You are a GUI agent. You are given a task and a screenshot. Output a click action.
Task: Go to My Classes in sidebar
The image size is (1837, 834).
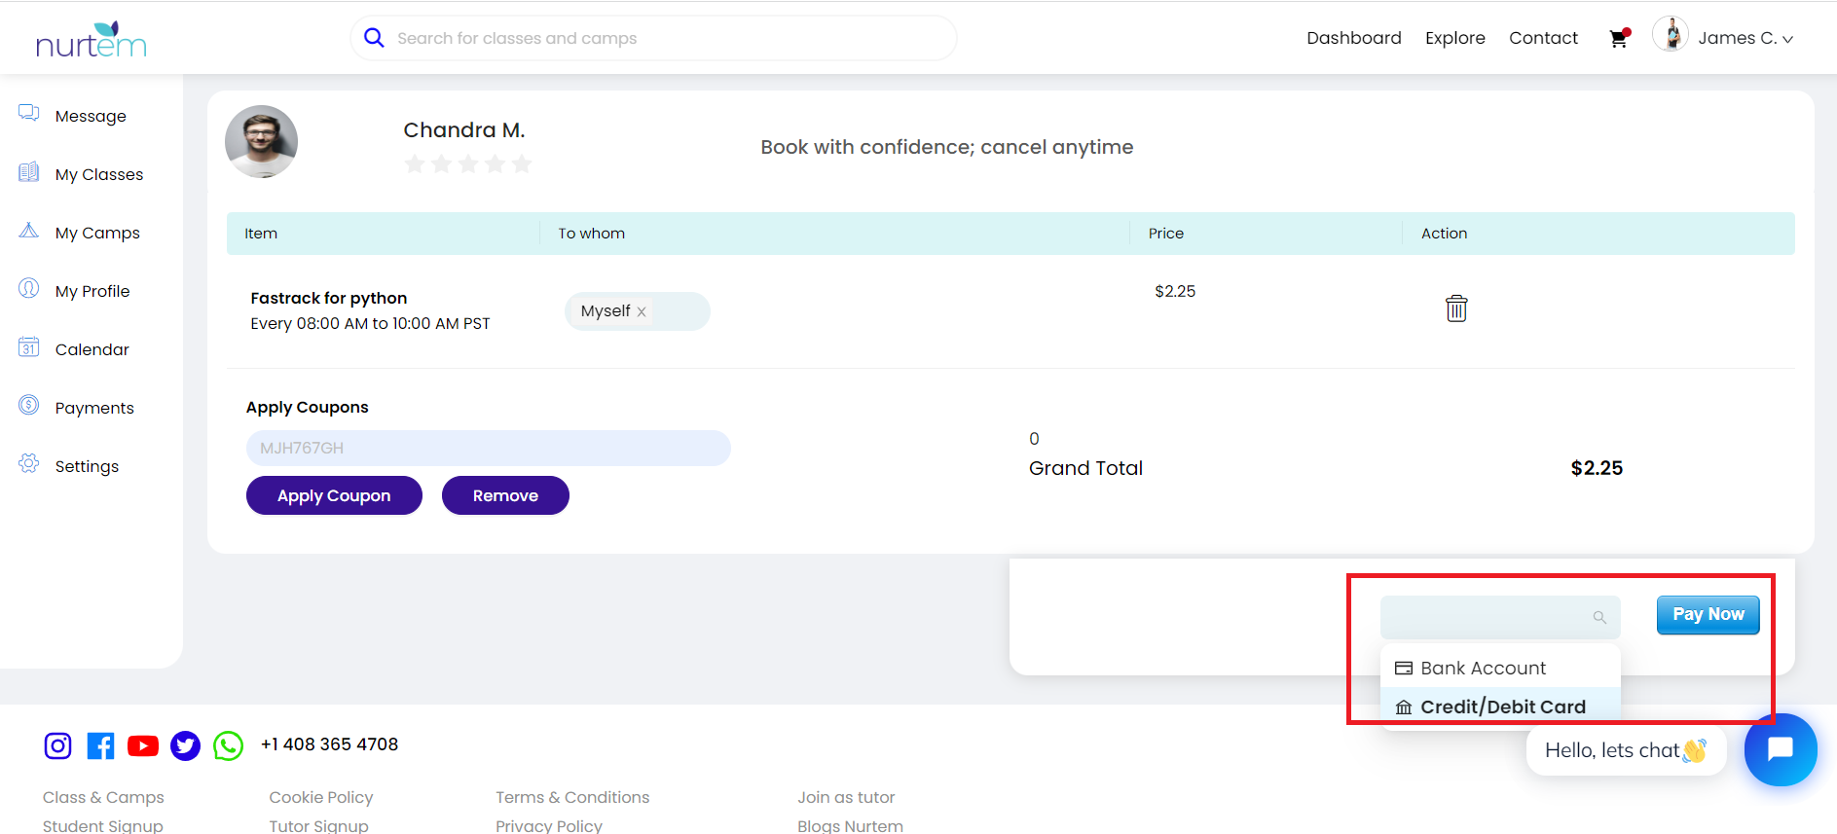point(98,174)
